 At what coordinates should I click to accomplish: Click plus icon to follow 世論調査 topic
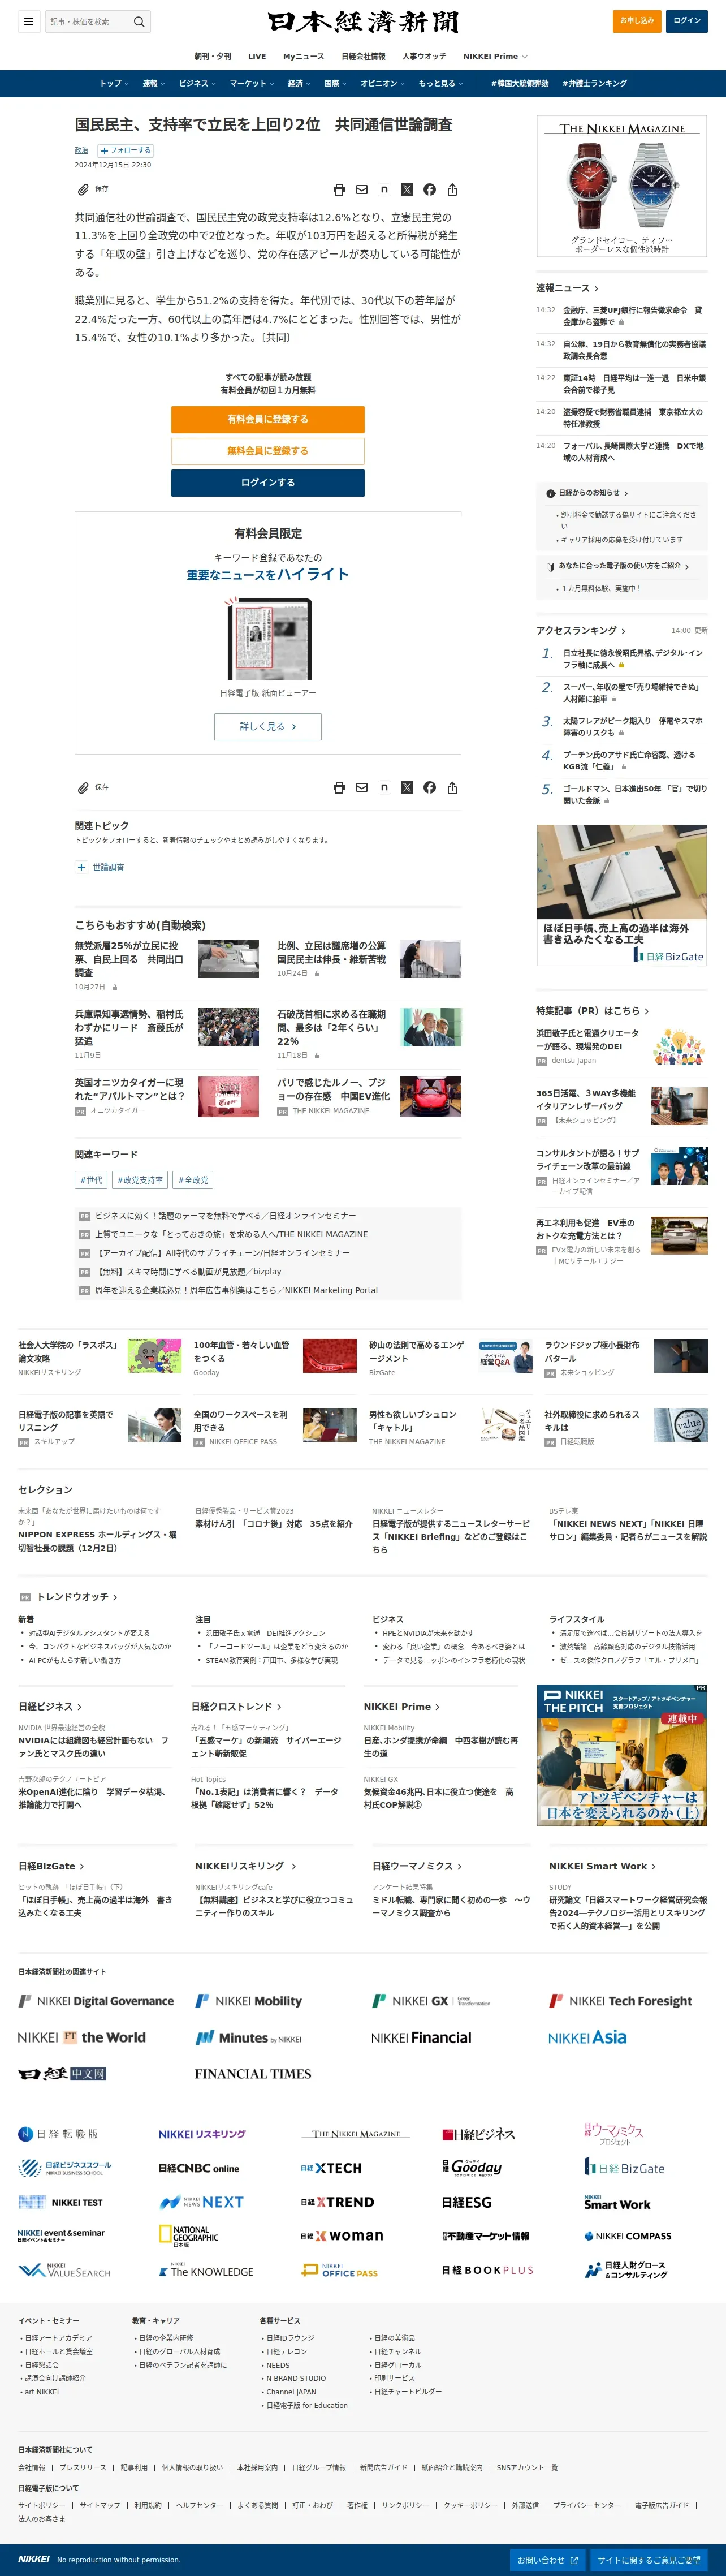pos(82,867)
